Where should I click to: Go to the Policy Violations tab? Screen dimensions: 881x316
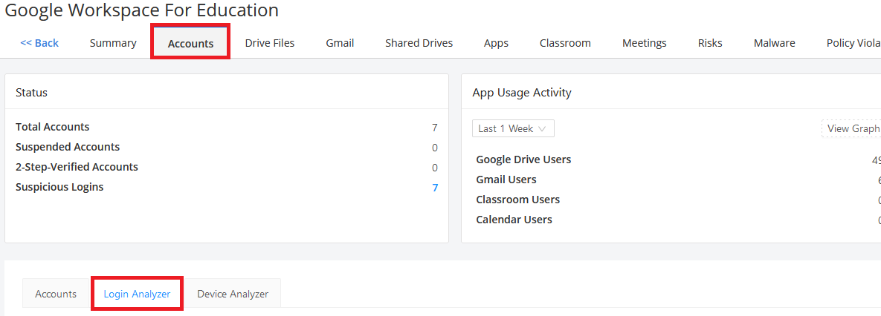pyautogui.click(x=853, y=43)
